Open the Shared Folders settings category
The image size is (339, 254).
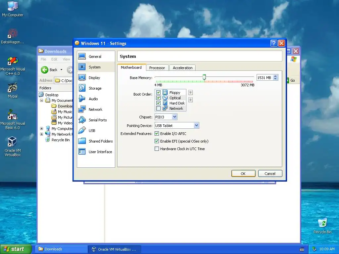(x=96, y=141)
